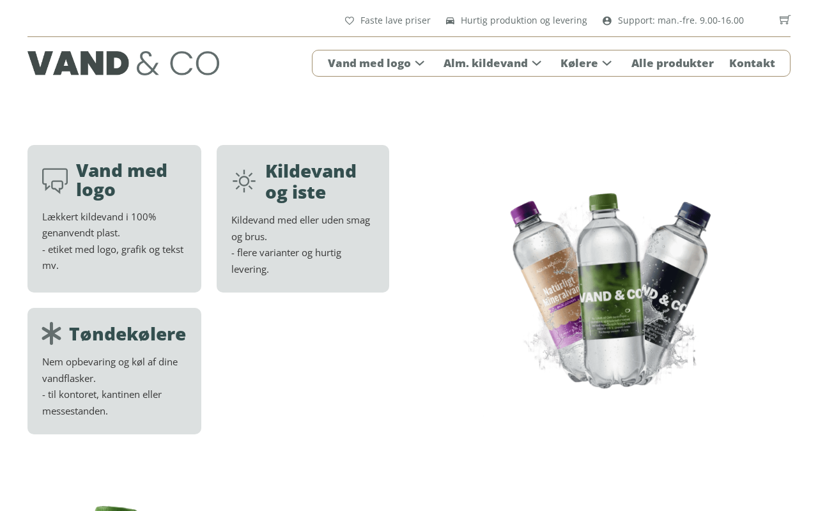This screenshot has height=511, width=818.
Task: Expand the Alm. kildevand menu chevron
Action: click(537, 63)
